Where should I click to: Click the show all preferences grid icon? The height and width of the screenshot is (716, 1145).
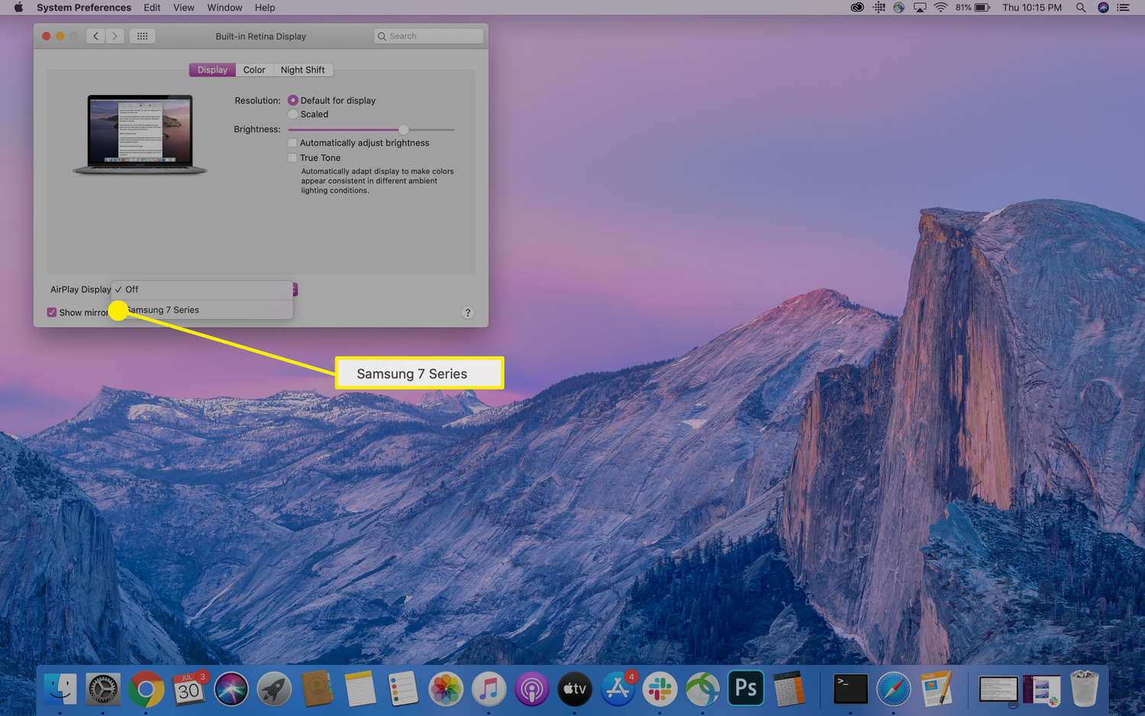click(x=142, y=36)
